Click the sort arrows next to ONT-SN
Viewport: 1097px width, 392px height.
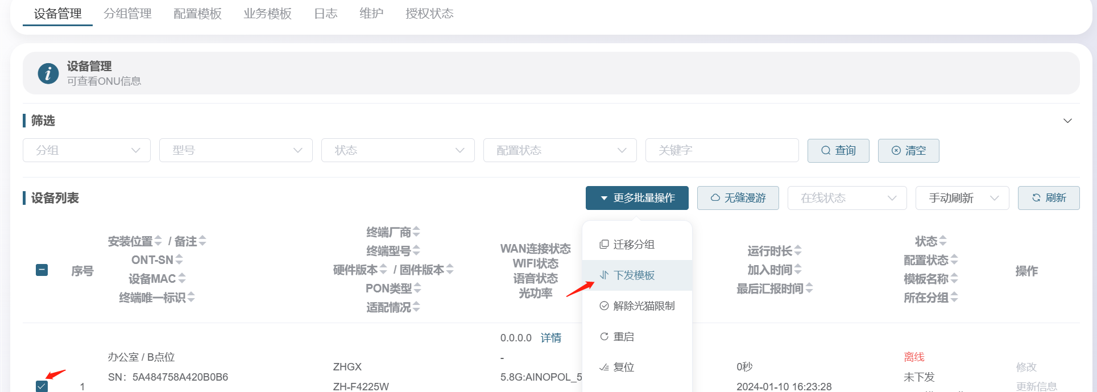point(179,260)
